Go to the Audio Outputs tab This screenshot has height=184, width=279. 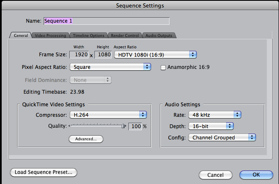159,36
